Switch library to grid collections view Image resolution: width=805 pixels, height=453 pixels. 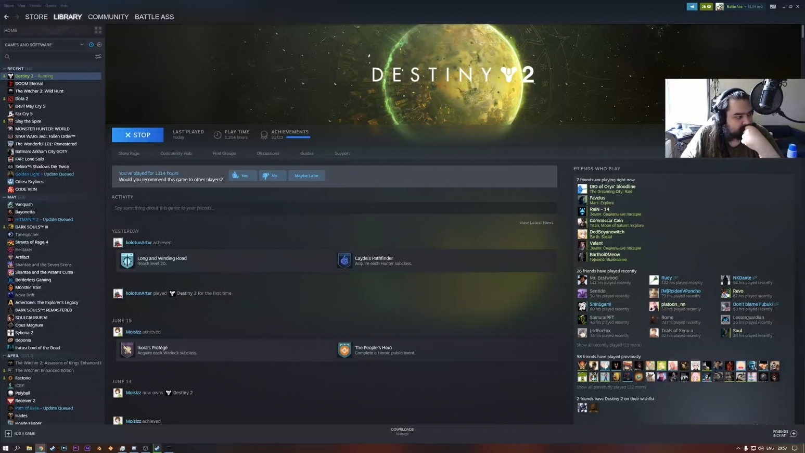[x=98, y=30]
